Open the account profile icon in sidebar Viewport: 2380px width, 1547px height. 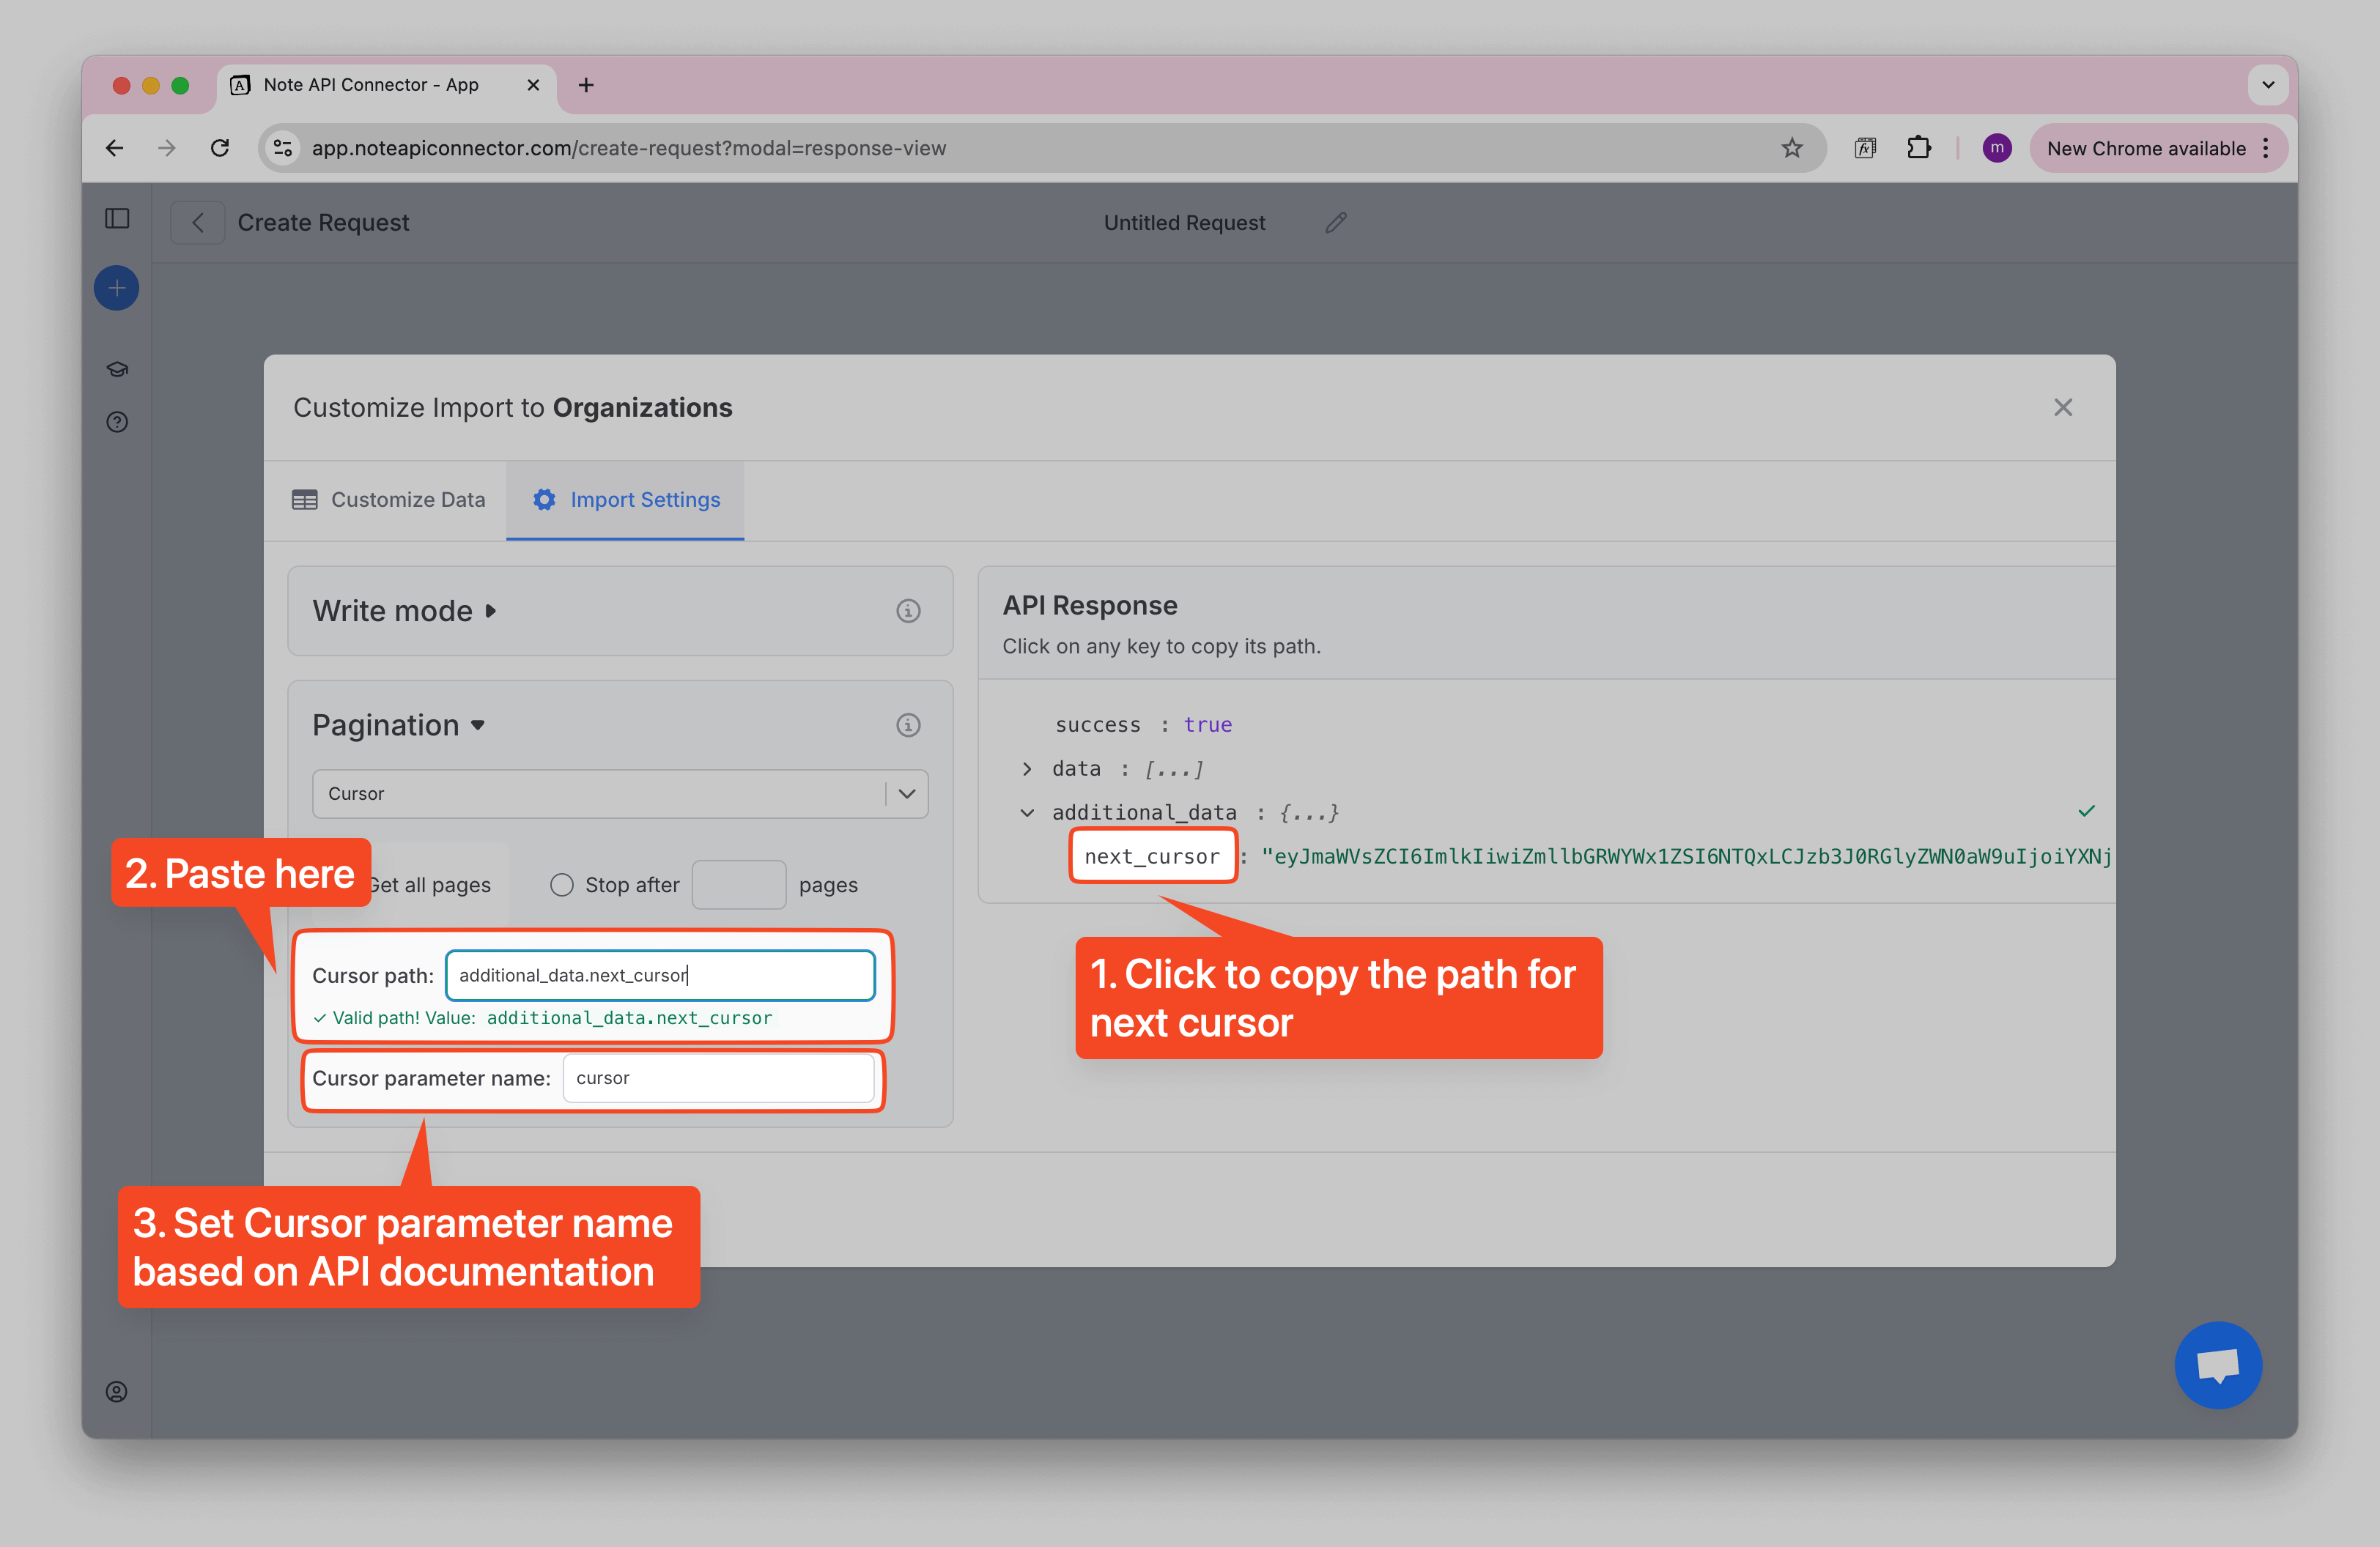pyautogui.click(x=117, y=1392)
